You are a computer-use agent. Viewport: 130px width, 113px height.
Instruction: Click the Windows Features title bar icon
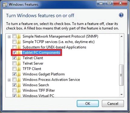pyautogui.click(x=5, y=5)
